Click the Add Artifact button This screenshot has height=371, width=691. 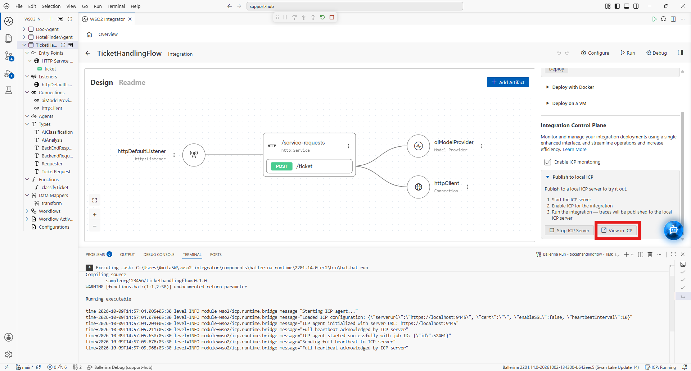[508, 82]
